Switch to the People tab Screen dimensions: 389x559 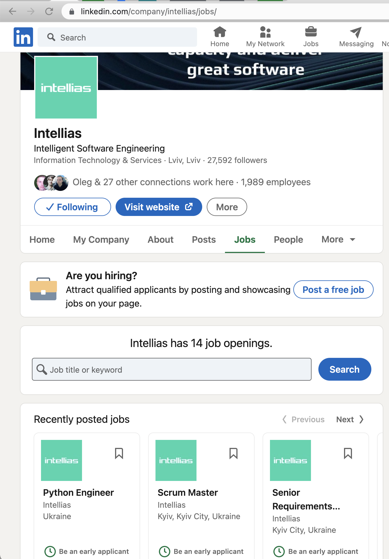tap(288, 239)
